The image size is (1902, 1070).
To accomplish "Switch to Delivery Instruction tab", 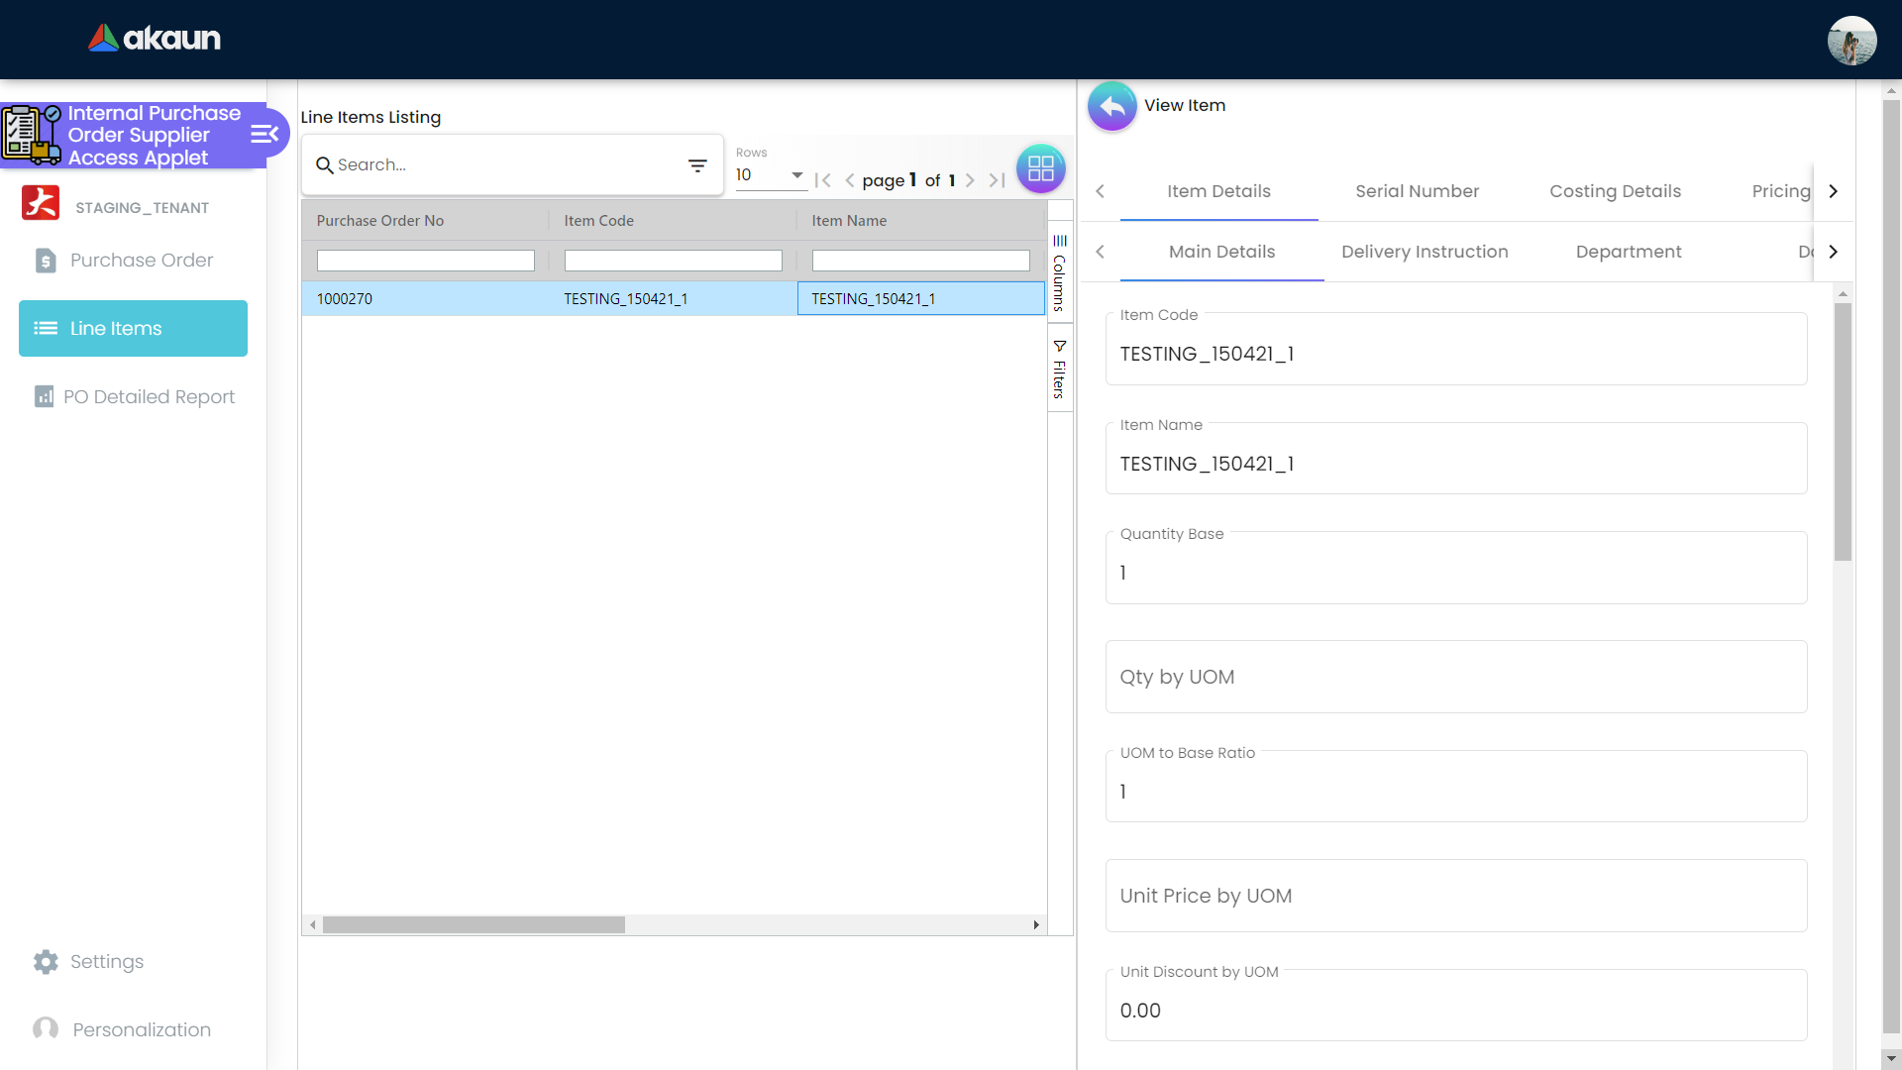I will tap(1424, 252).
